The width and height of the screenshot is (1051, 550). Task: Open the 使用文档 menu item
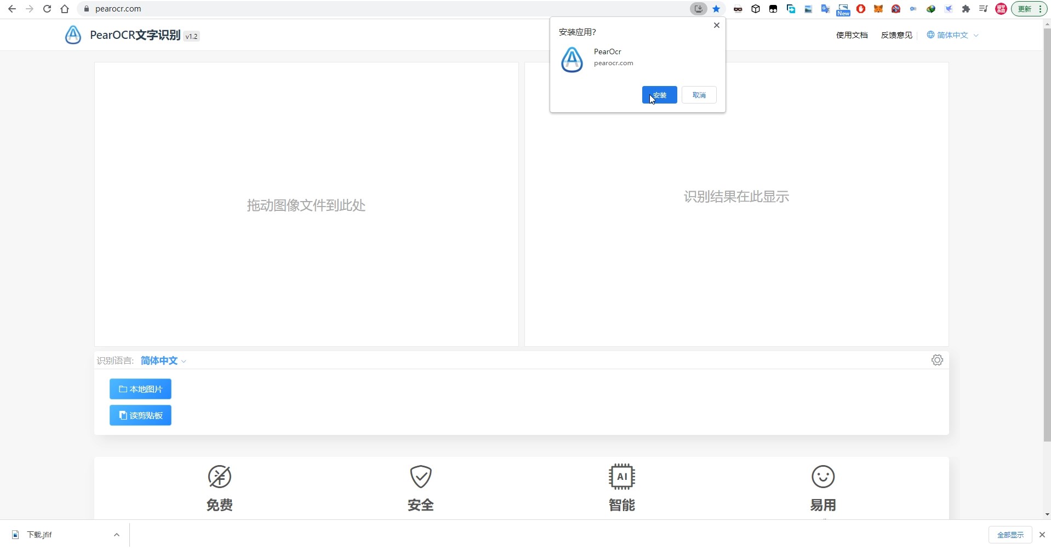pyautogui.click(x=851, y=35)
